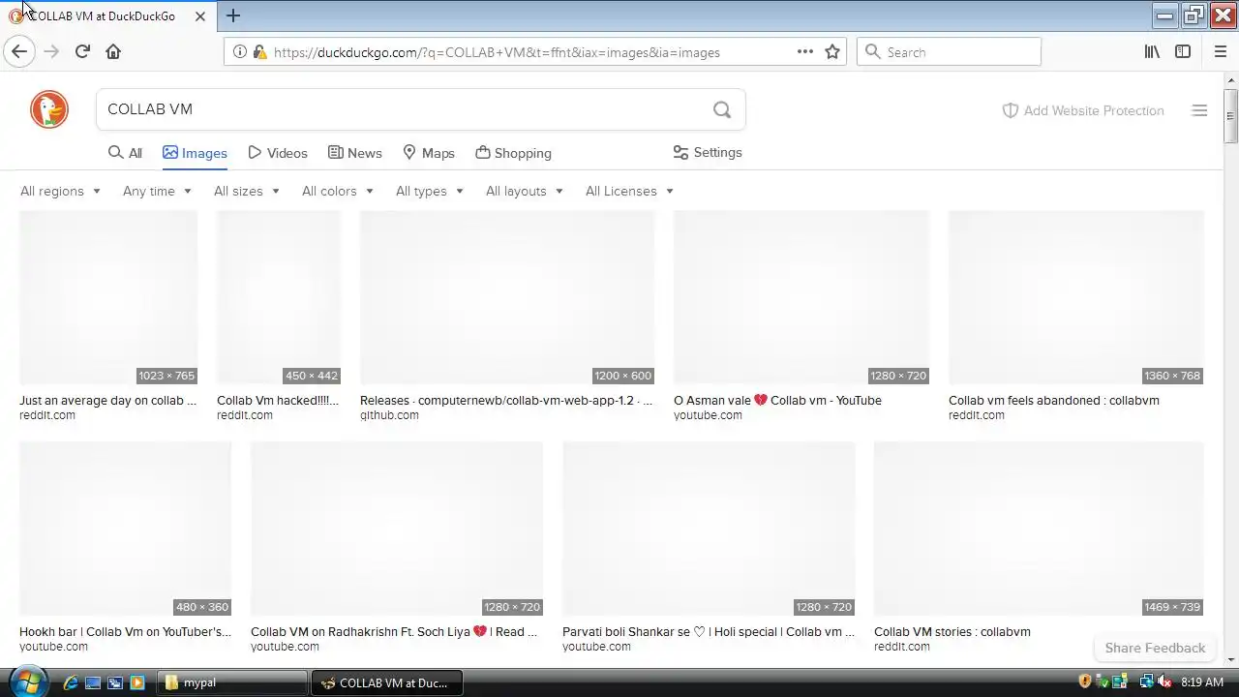Reload the current page
Screen dimensions: 1239x697
(x=82, y=52)
